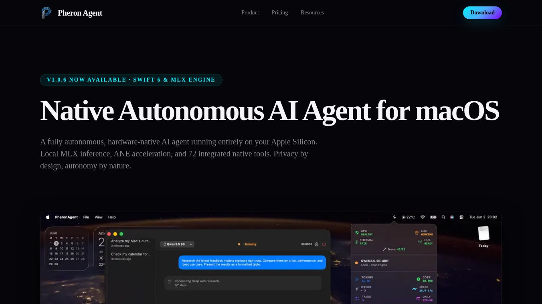Click the LLM brain icon

tap(417, 232)
